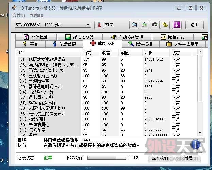Select row (09) 累计通电时间计数
The image size is (212, 170).
click(x=107, y=87)
